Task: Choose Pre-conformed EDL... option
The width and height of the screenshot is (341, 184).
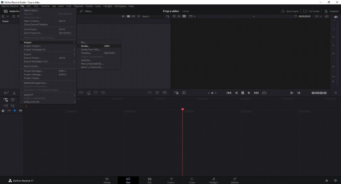Action: pyautogui.click(x=99, y=63)
